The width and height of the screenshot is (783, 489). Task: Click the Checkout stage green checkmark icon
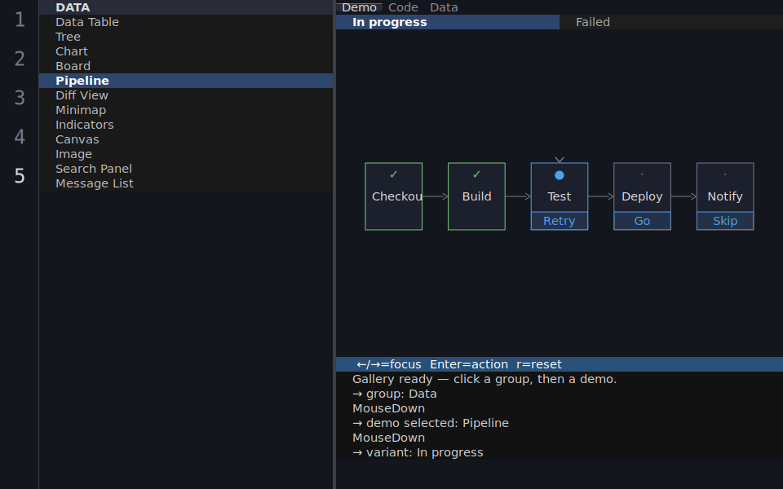[393, 174]
